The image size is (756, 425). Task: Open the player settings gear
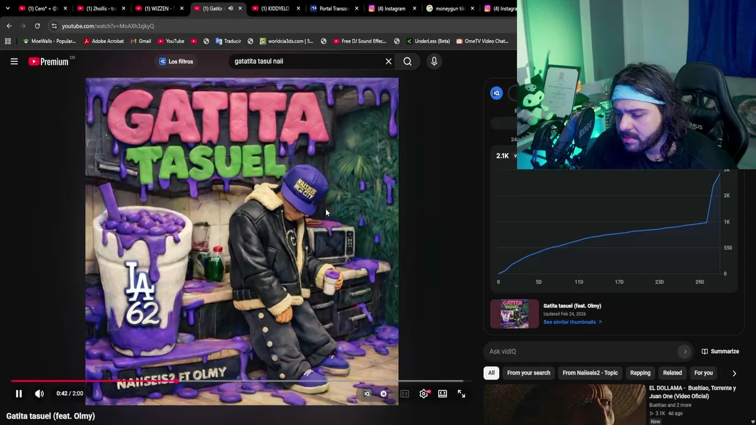424,394
